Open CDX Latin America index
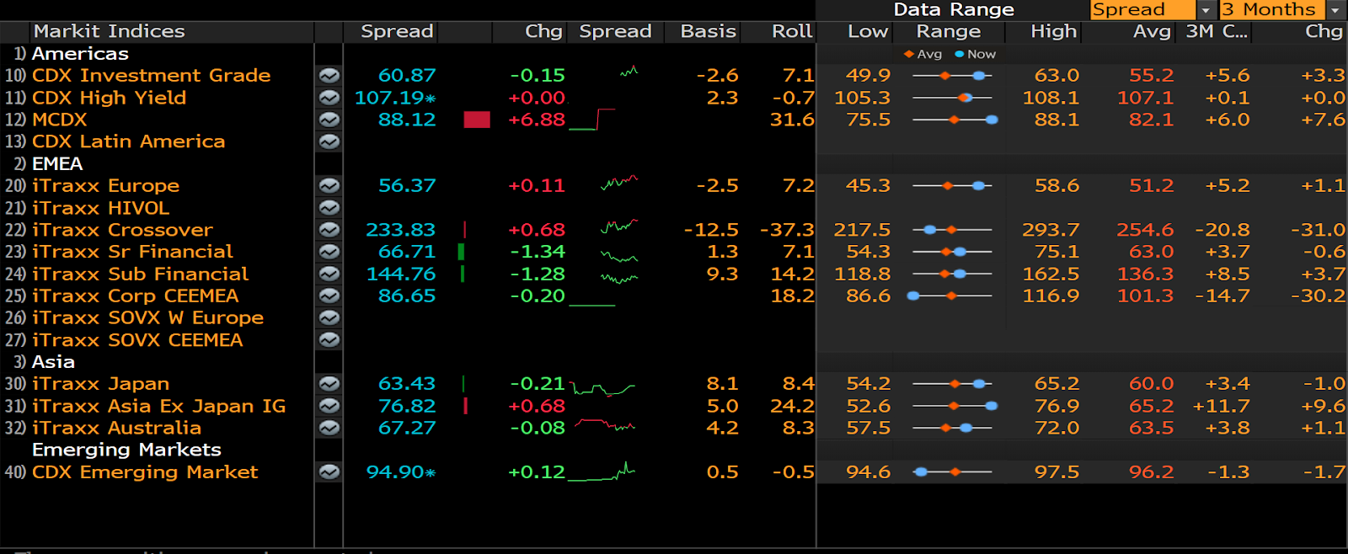This screenshot has width=1348, height=554. 128,141
